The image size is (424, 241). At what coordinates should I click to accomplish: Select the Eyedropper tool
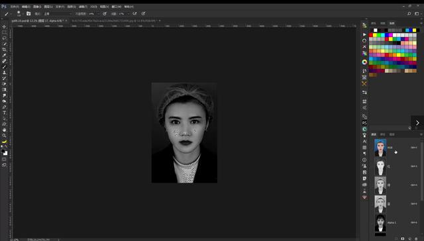tap(4, 55)
